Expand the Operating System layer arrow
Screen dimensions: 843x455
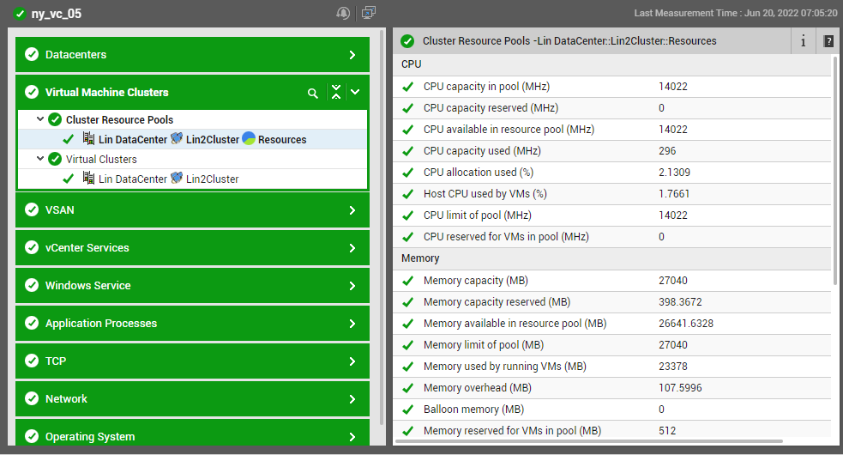coord(352,437)
